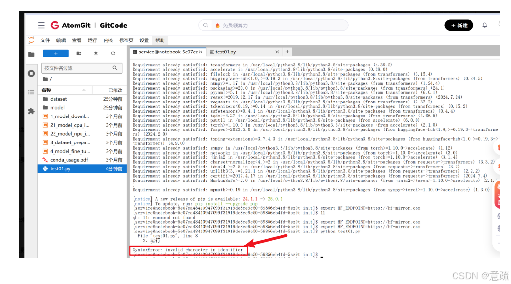This screenshot has height=284, width=511.
Task: Click the GitCode brand text
Action: [x=113, y=26]
